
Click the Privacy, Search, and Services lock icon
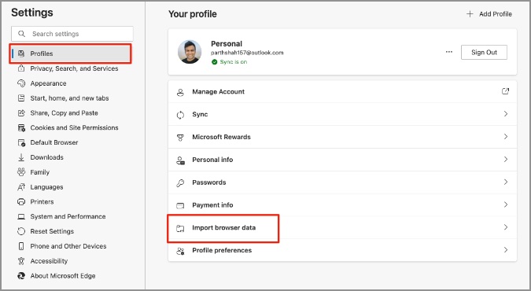click(x=21, y=68)
